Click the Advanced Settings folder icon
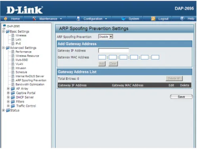The height and width of the screenshot is (149, 197). (8, 48)
